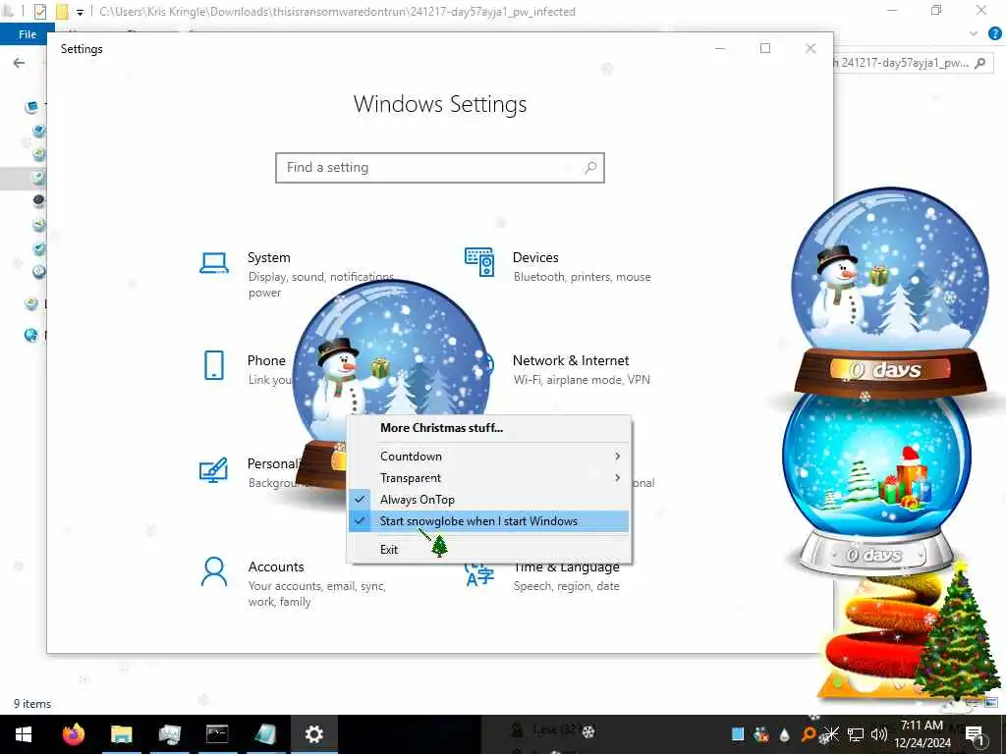
Task: Click the Phone icon in Settings
Action: tap(213, 365)
